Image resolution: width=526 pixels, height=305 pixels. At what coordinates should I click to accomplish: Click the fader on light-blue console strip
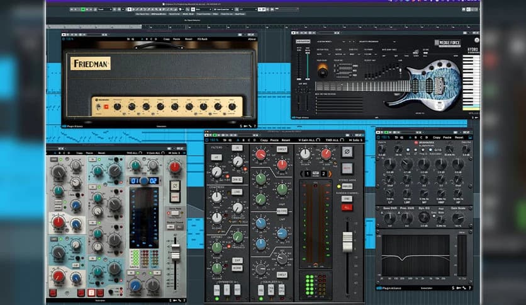(175, 251)
